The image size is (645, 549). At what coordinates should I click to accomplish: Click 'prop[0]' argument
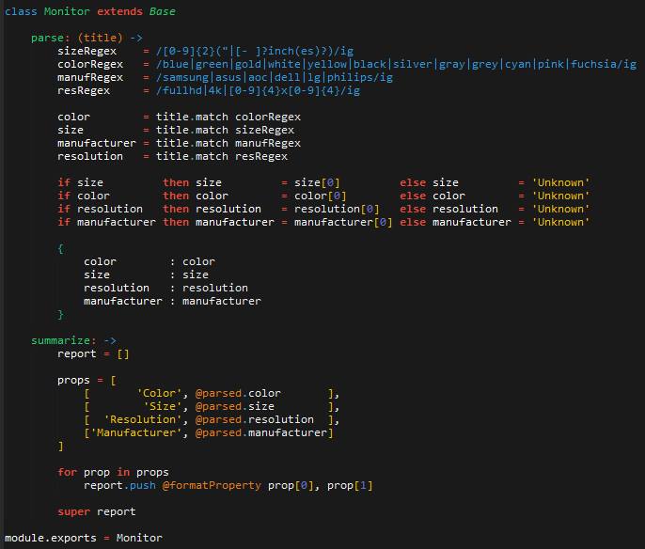coord(291,485)
